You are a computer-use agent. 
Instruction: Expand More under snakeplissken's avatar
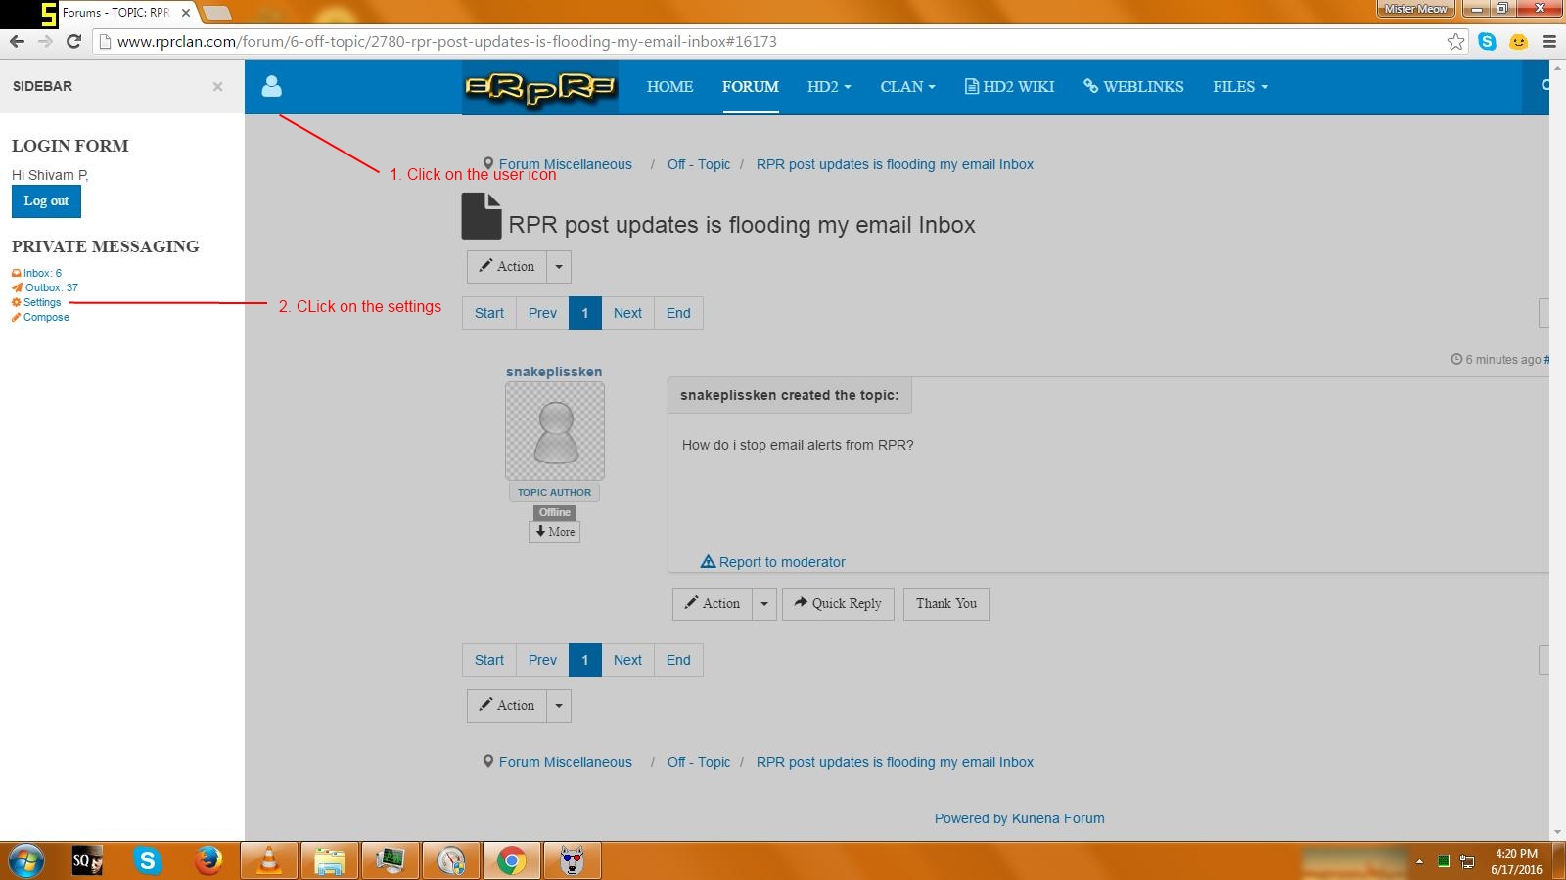click(555, 532)
